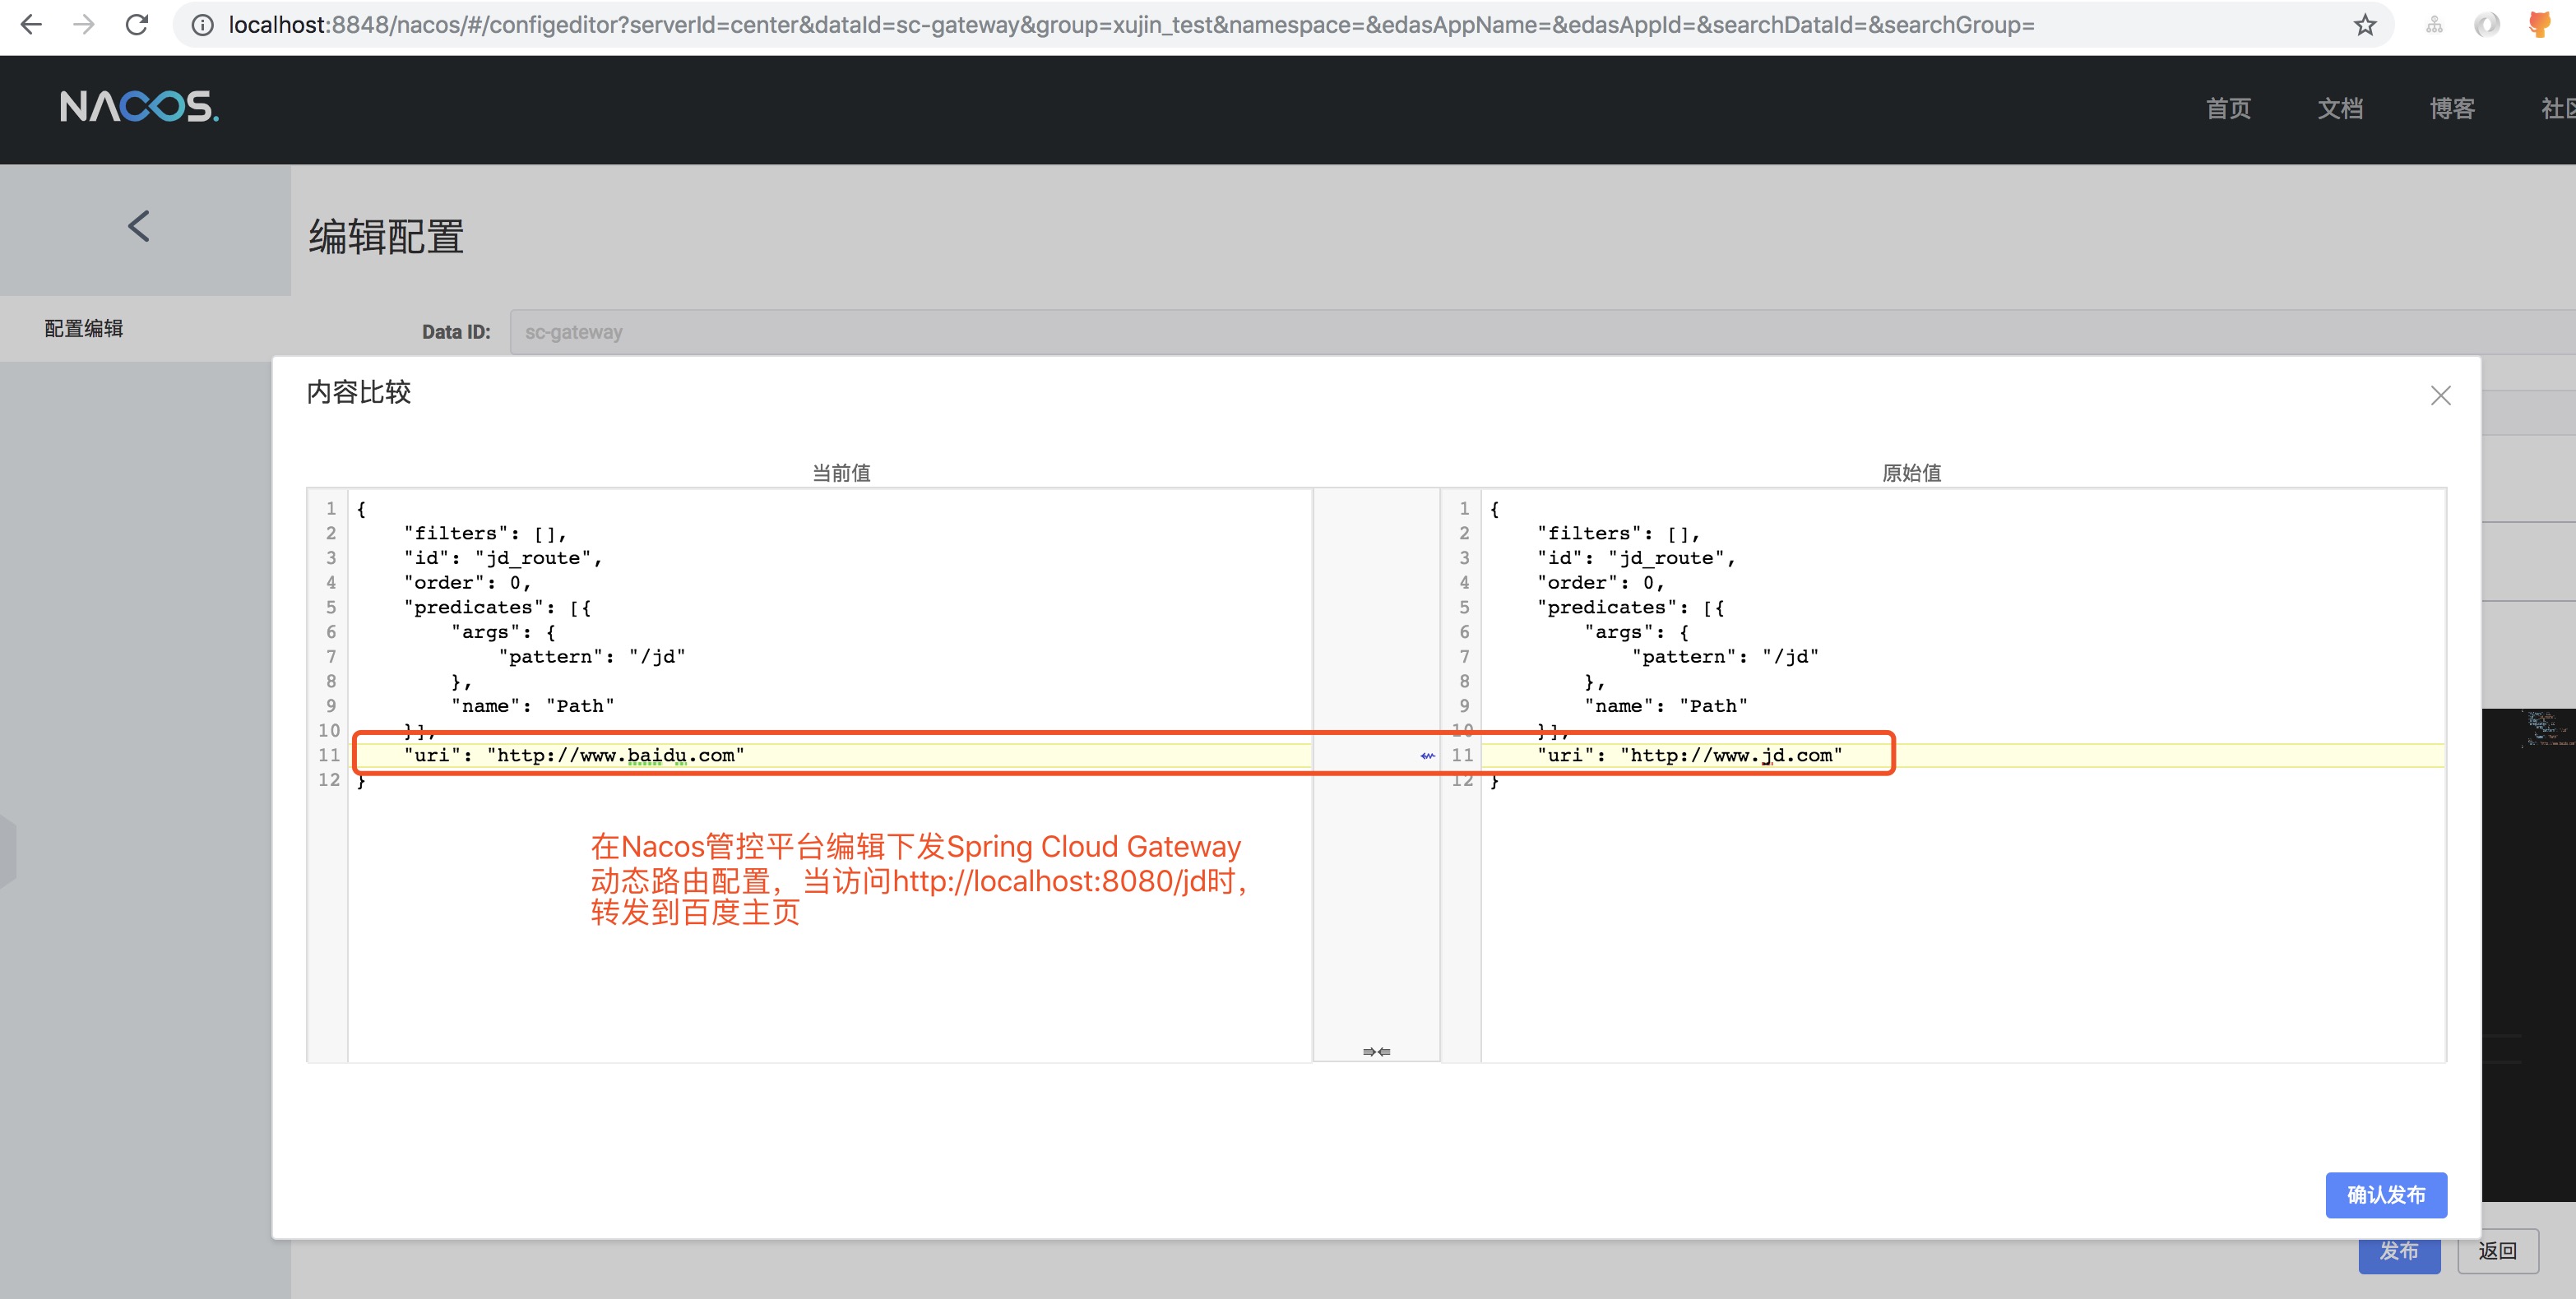
Task: Click the revert chunk arrow on line 11
Action: (x=1427, y=756)
